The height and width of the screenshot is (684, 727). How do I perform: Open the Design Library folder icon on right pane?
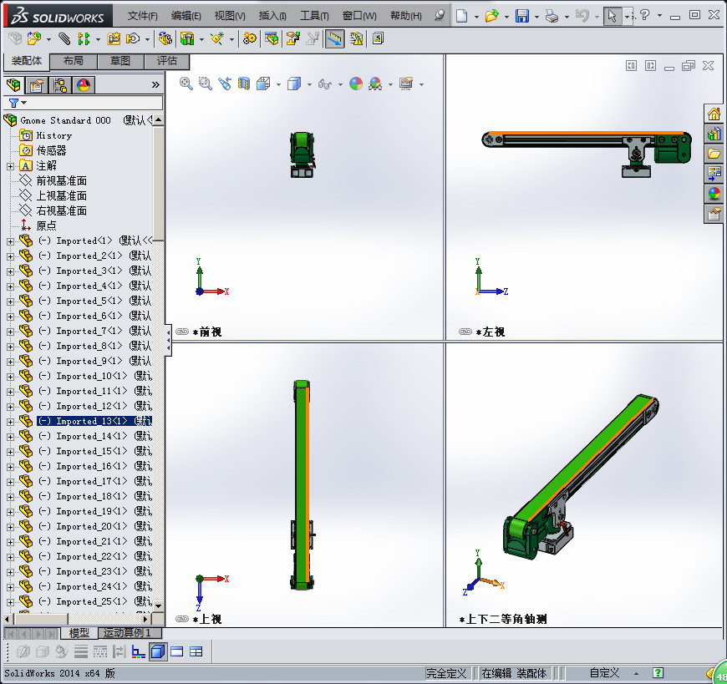712,153
